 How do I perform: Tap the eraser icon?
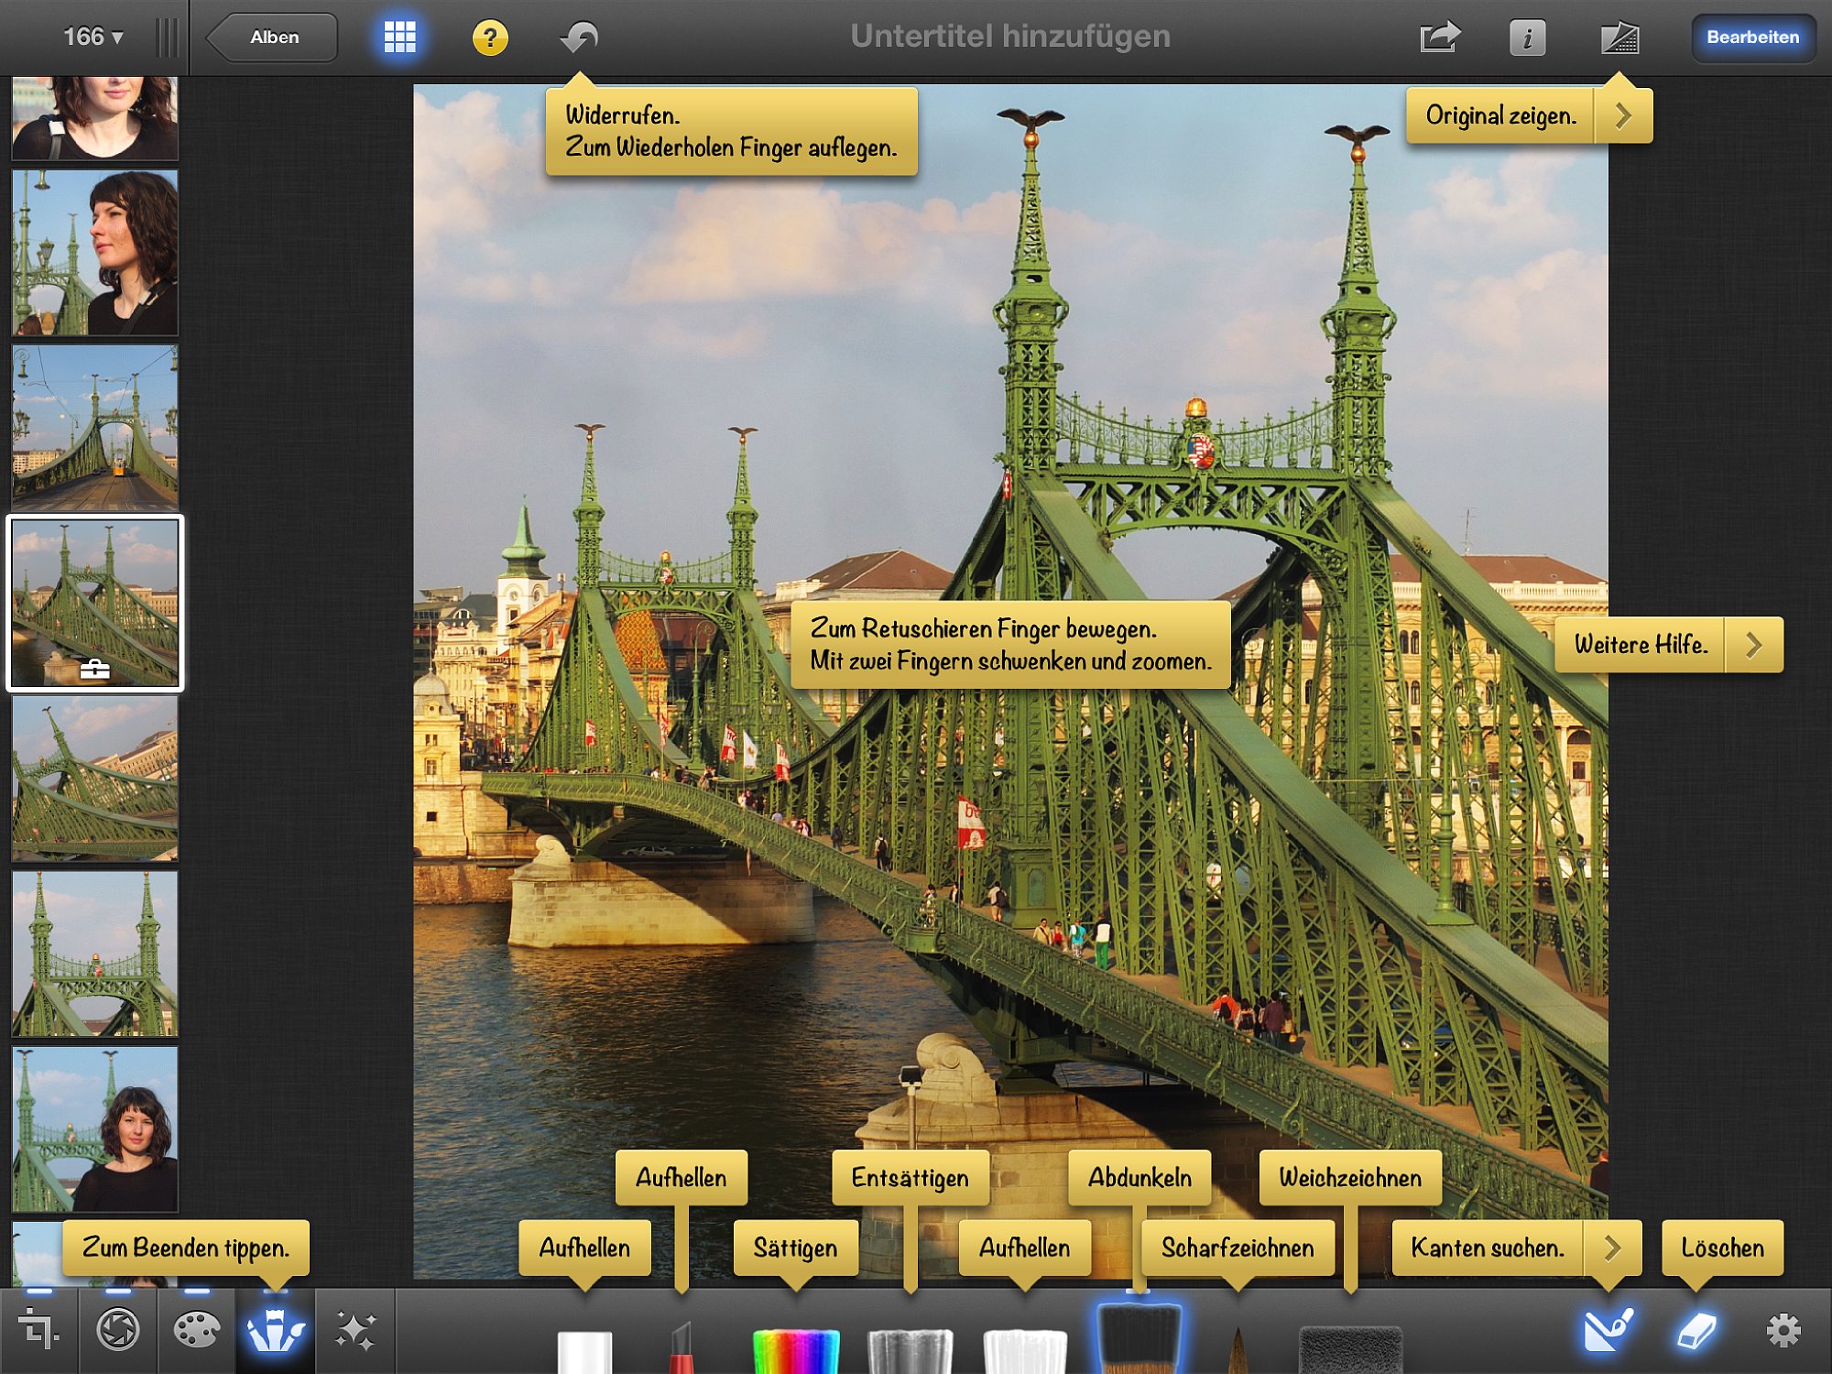[x=1696, y=1331]
